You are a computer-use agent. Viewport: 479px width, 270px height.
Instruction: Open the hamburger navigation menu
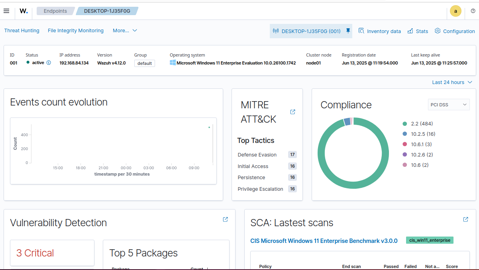[x=6, y=11]
